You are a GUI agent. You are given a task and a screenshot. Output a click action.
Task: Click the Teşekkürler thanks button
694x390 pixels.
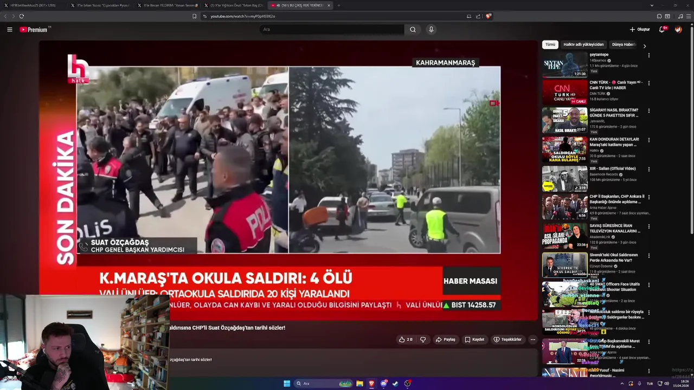pos(507,340)
